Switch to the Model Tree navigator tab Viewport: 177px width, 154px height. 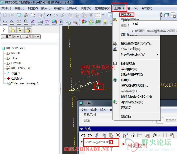pos(4,30)
